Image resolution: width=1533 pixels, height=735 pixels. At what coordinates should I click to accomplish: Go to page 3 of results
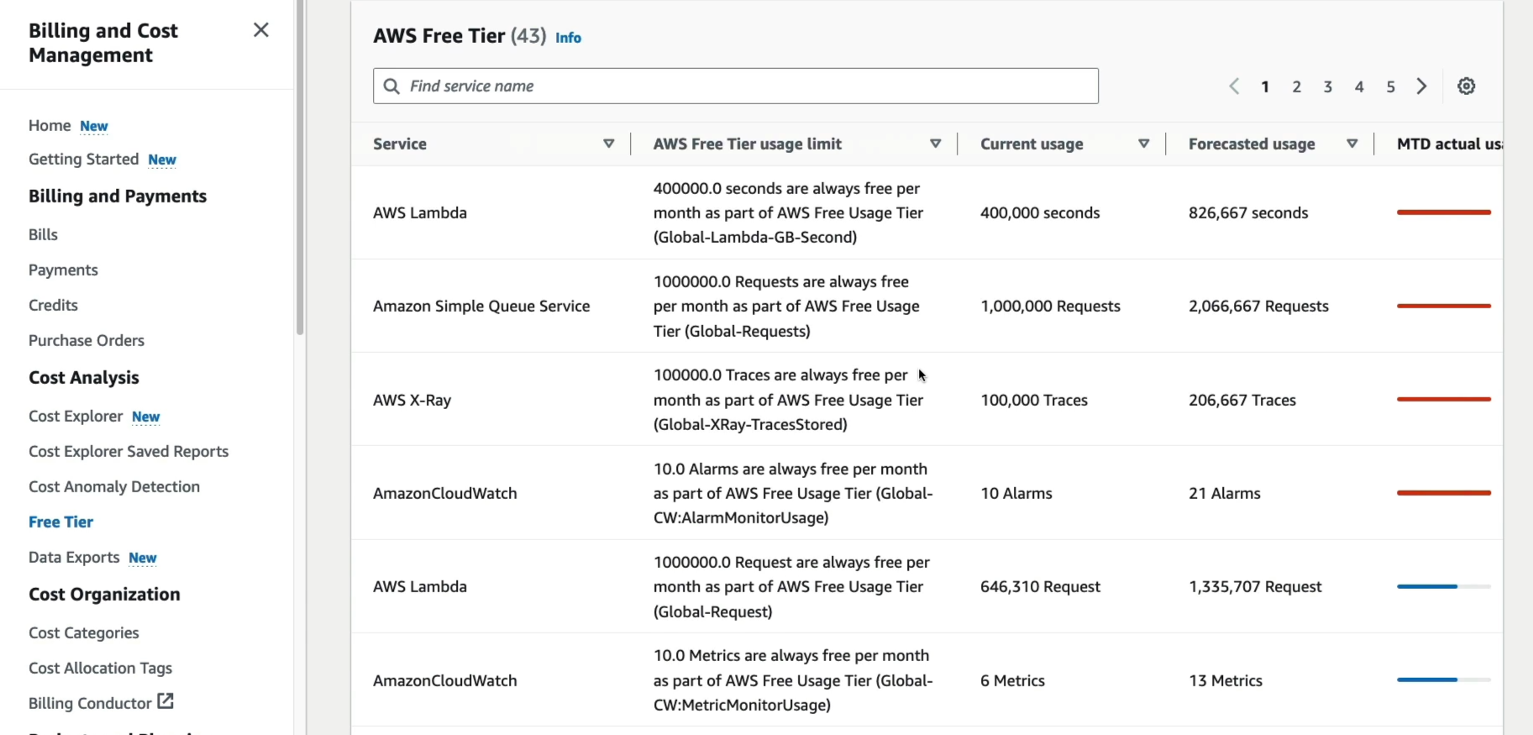click(x=1328, y=87)
